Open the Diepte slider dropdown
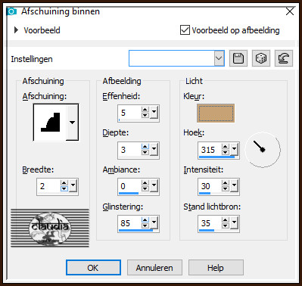The width and height of the screenshot is (302, 286). [x=154, y=150]
